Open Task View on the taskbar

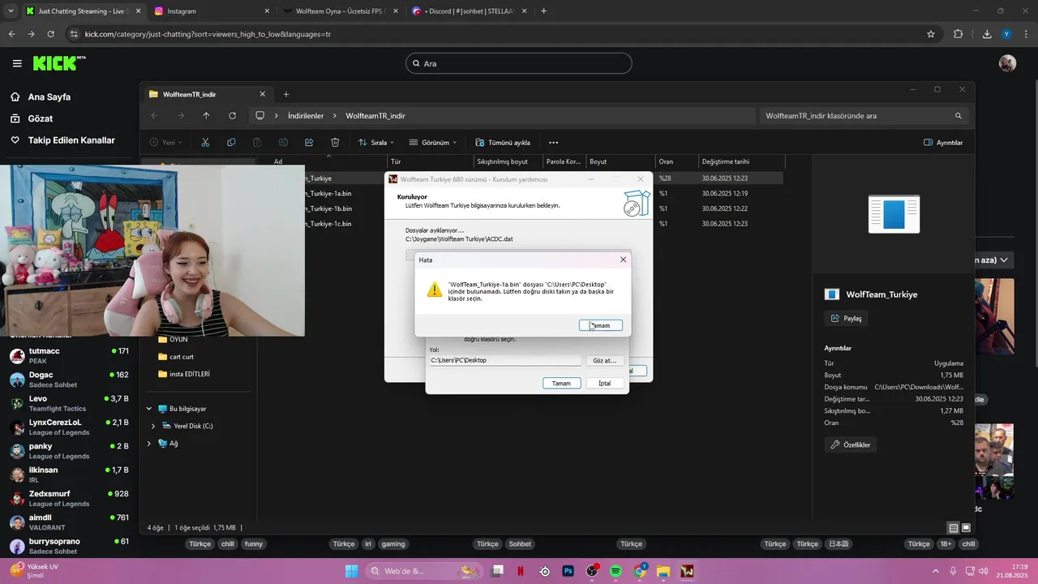497,571
